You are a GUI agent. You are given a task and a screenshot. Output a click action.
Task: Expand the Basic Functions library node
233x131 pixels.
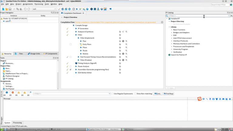click(x=172, y=30)
